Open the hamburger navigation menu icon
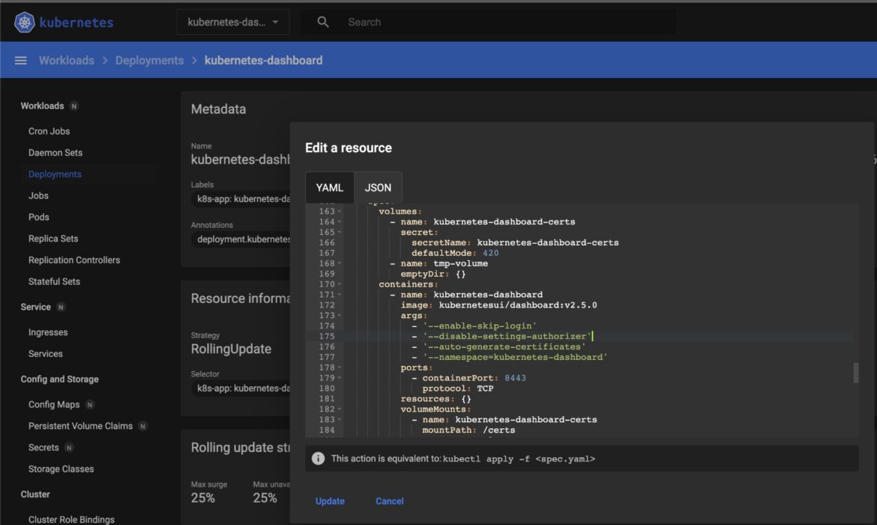 (21, 61)
